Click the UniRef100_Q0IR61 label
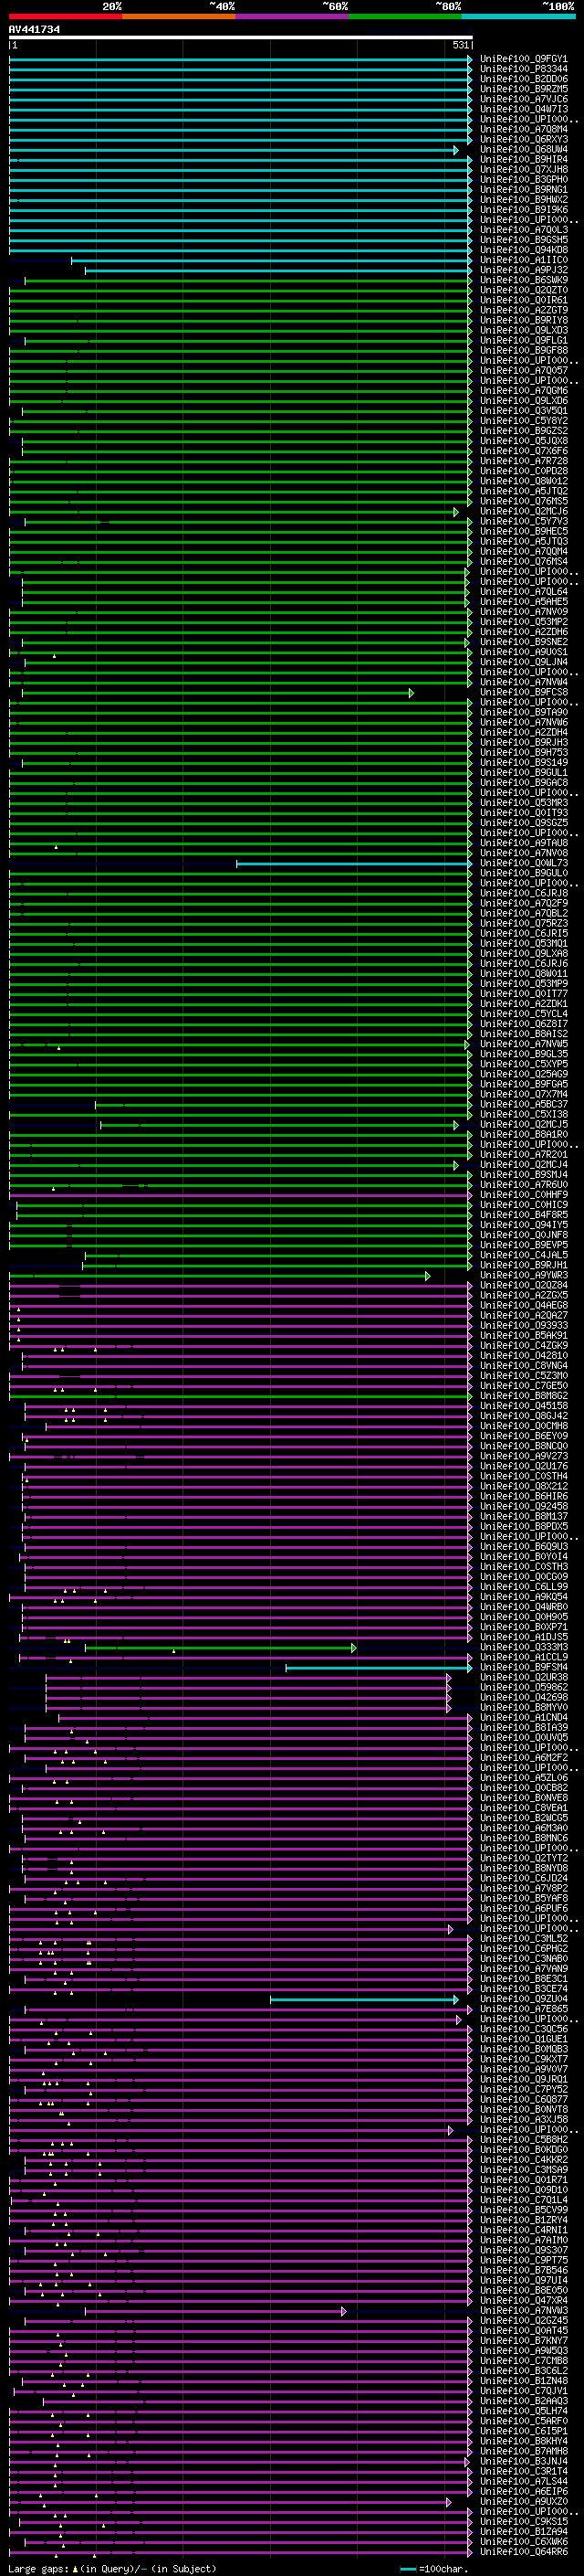The height and width of the screenshot is (2576, 584). click(x=523, y=300)
